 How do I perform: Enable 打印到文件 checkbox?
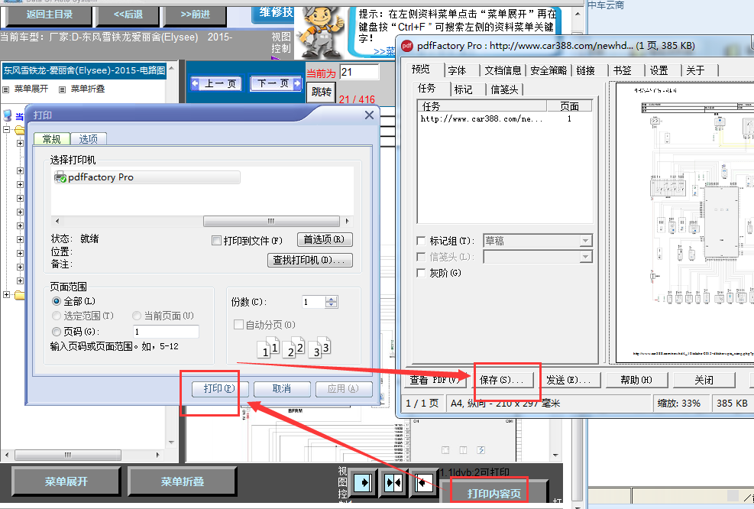tap(216, 240)
